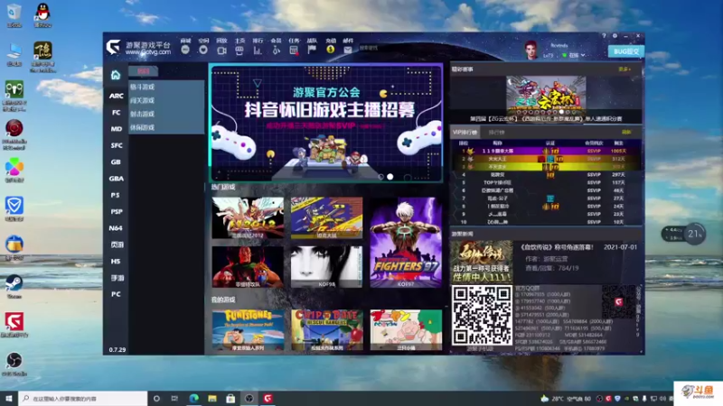The width and height of the screenshot is (723, 406).
Task: Select the GB platform in sidebar
Action: [117, 162]
